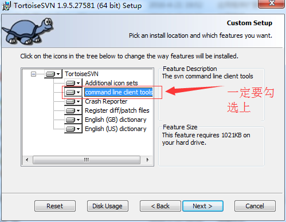Click the 'This feature requires 1021KB' size text
Viewport: 286px width, 222px height.
point(206,139)
